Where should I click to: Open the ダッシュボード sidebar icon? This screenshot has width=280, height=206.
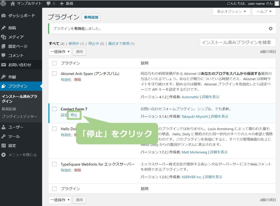coord(4,16)
